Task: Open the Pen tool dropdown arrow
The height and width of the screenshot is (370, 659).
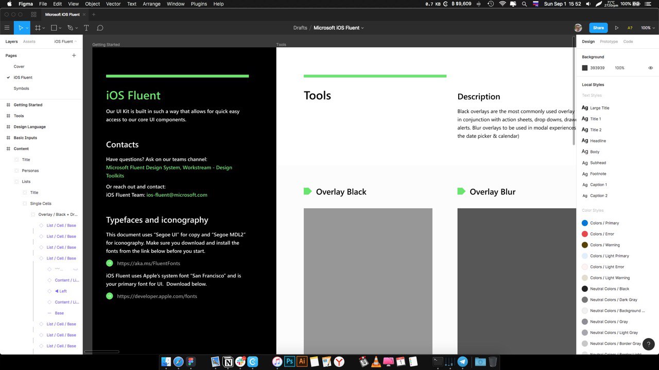Action: (77, 28)
